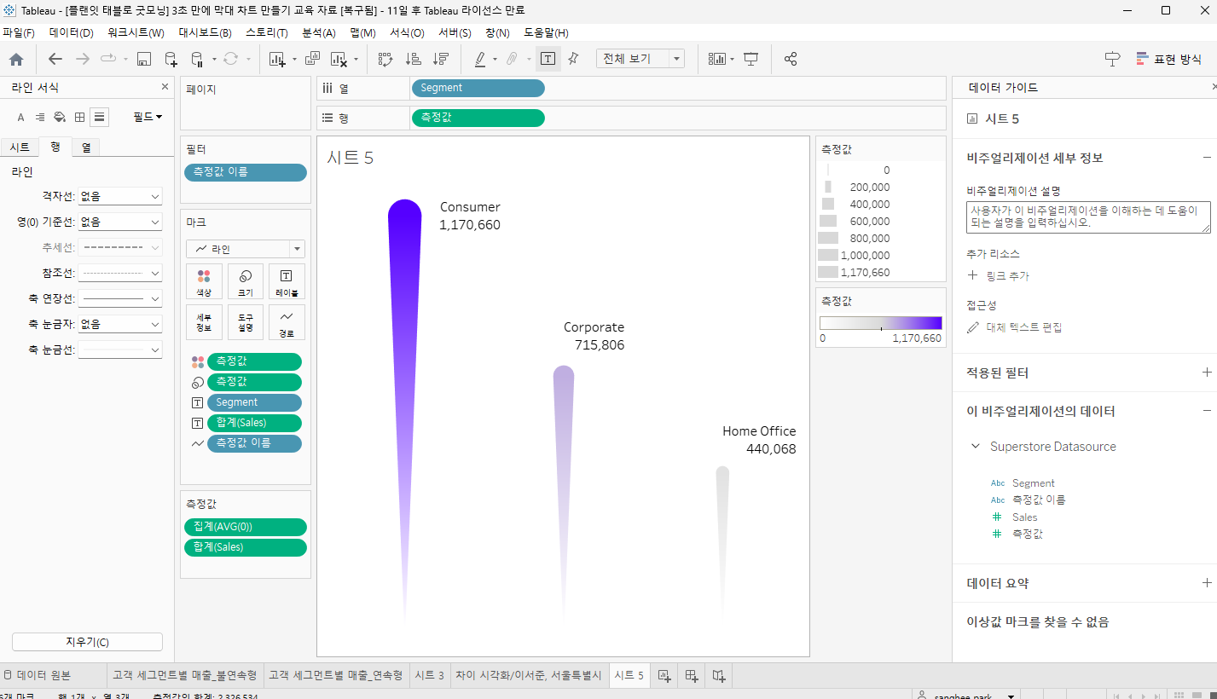The height and width of the screenshot is (699, 1217).
Task: Switch to the 시트 format tab
Action: 20,147
